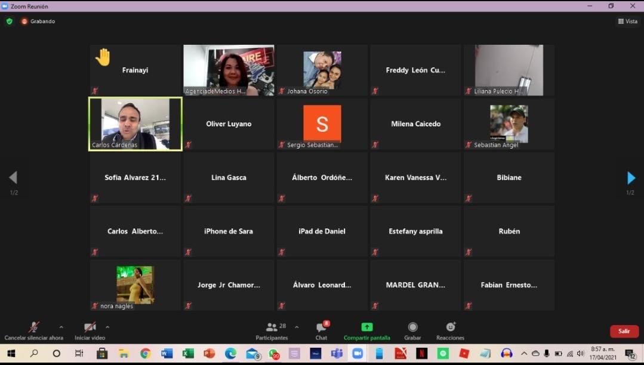Image resolution: width=644 pixels, height=365 pixels.
Task: Open the Participantes panel
Action: (x=272, y=330)
